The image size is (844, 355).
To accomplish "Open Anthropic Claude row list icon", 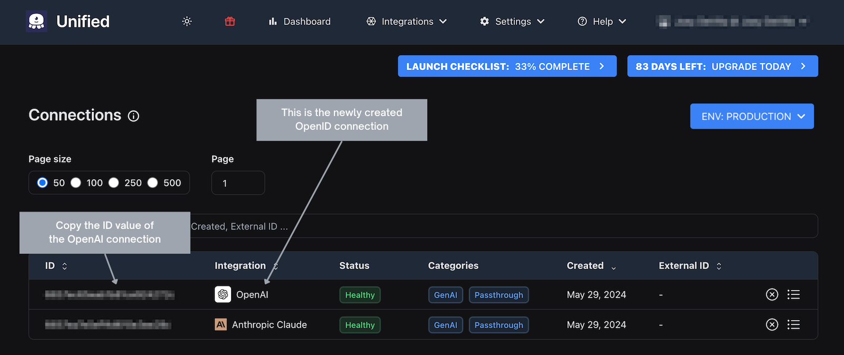I will tap(793, 325).
